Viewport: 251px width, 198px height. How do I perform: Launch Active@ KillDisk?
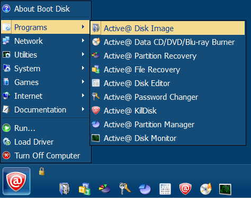[x=167, y=111]
